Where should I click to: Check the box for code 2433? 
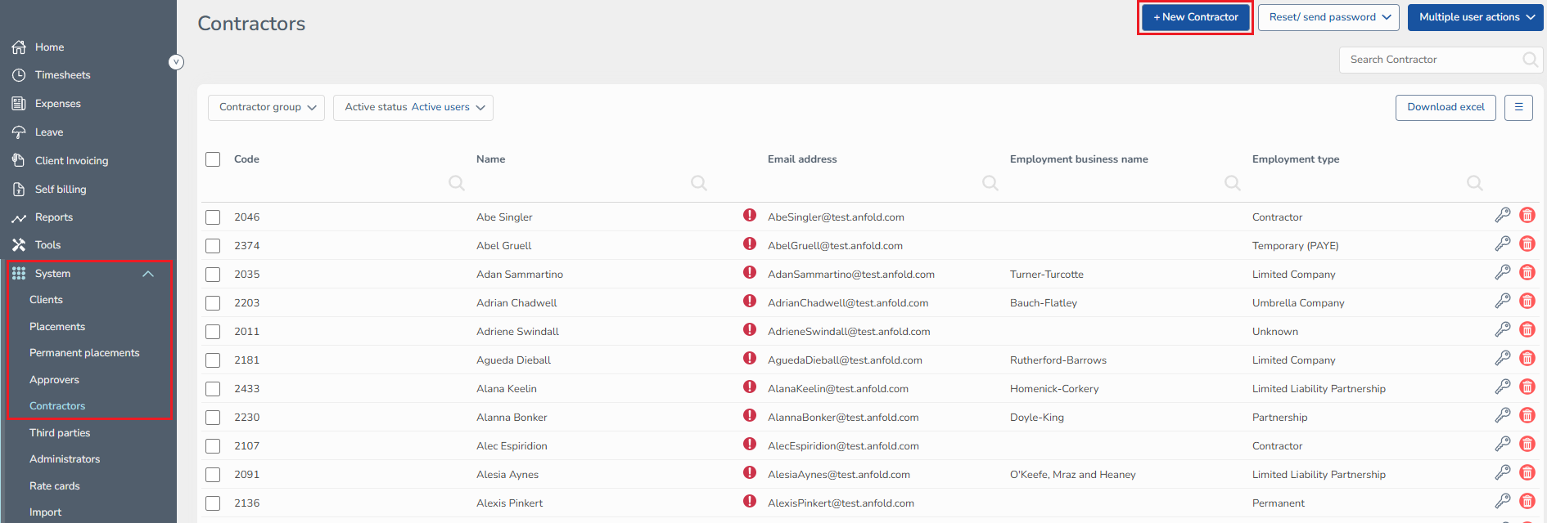pyautogui.click(x=213, y=389)
